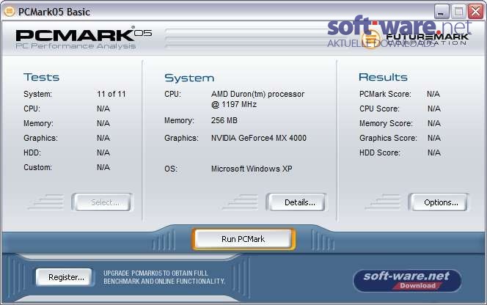Click the PCMark05 title bar app icon
The width and height of the screenshot is (487, 305).
(x=10, y=12)
